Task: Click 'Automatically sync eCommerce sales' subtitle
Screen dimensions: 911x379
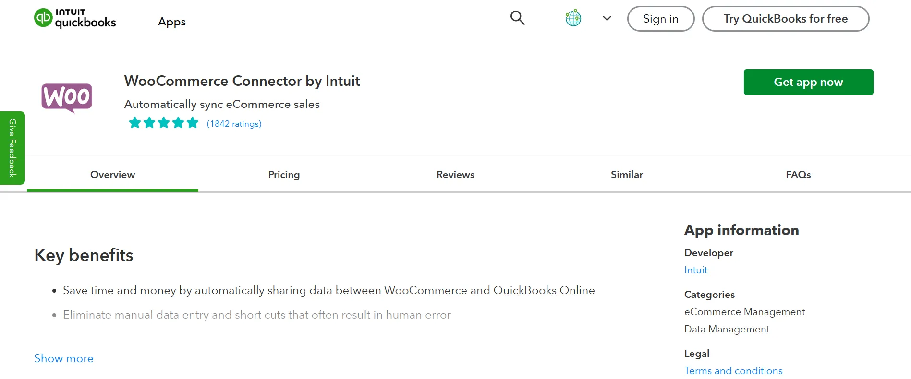Action: tap(222, 104)
